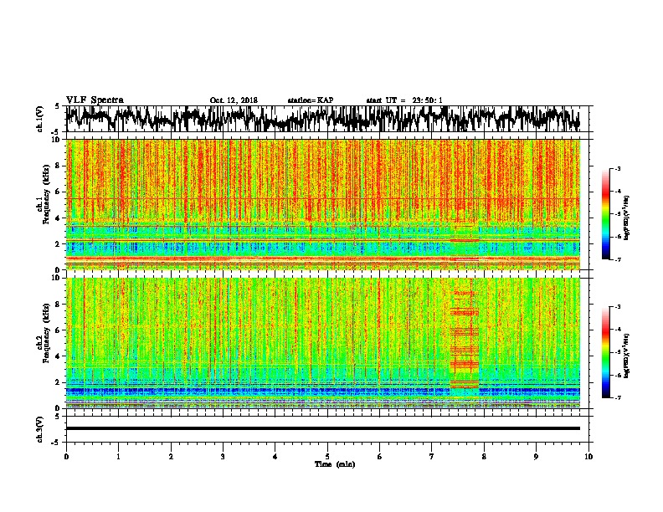Click the ch.2 color bar log(PSD) label

[x=627, y=356]
